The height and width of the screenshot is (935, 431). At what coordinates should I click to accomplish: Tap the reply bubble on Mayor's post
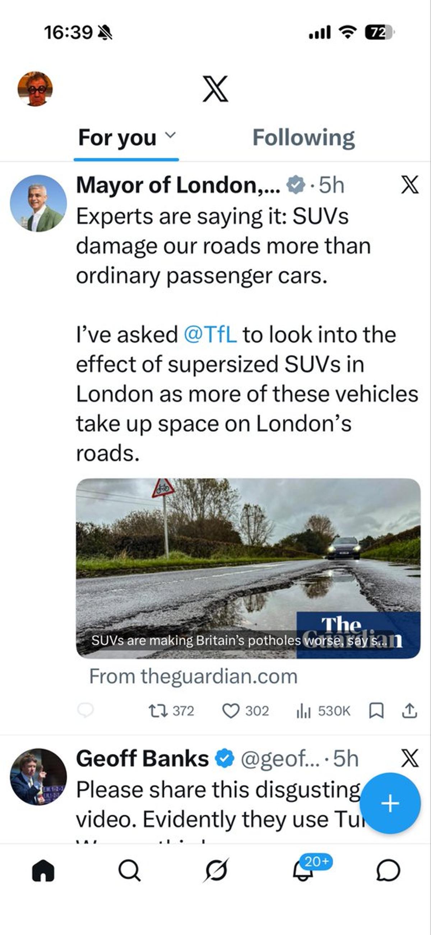pos(85,710)
